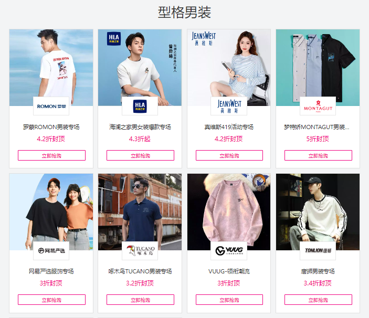Screen dimensions: 369x318
Task: Open the pink VUUG sweatshirt product image
Action: pos(229,212)
